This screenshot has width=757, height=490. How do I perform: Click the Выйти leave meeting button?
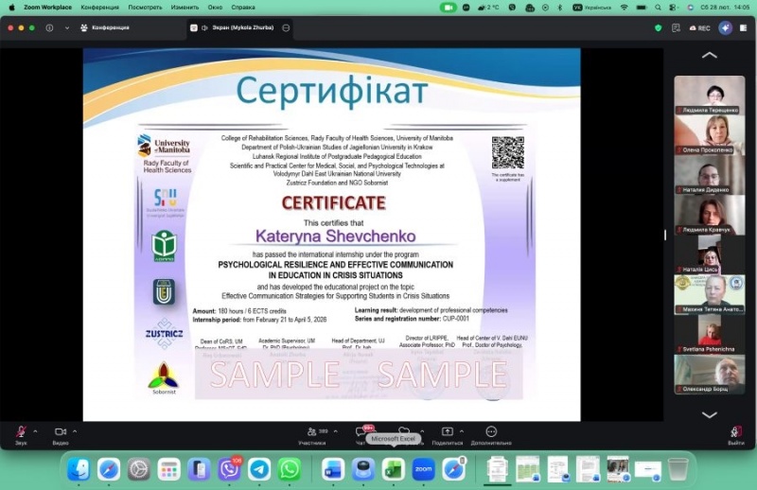(x=735, y=432)
